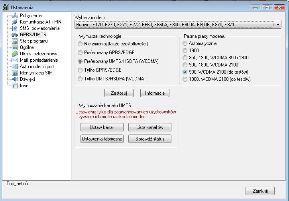
Task: Choose Automatycznie band radio button
Action: (x=185, y=43)
